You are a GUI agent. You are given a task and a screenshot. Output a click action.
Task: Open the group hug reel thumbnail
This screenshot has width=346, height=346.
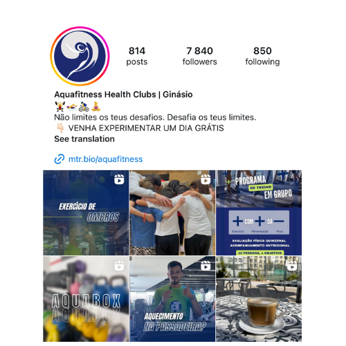(172, 212)
